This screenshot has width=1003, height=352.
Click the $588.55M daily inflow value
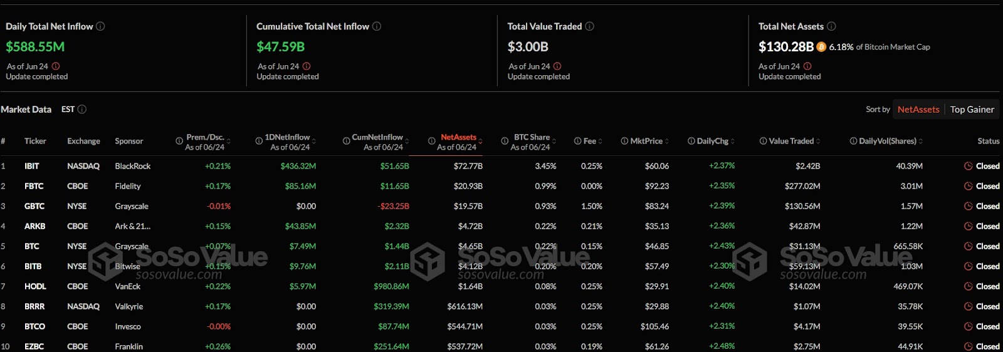point(35,46)
